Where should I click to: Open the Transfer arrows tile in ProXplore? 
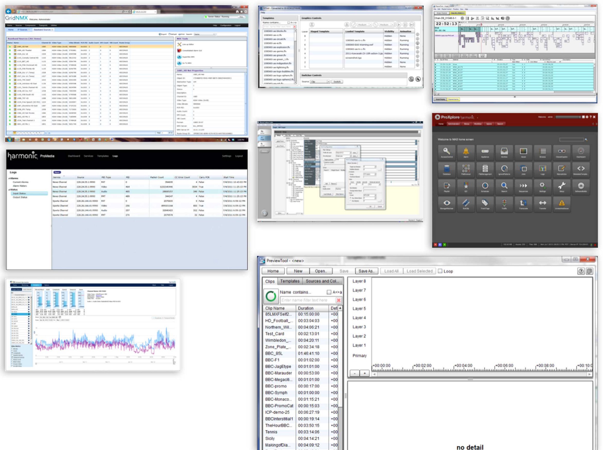(542, 204)
